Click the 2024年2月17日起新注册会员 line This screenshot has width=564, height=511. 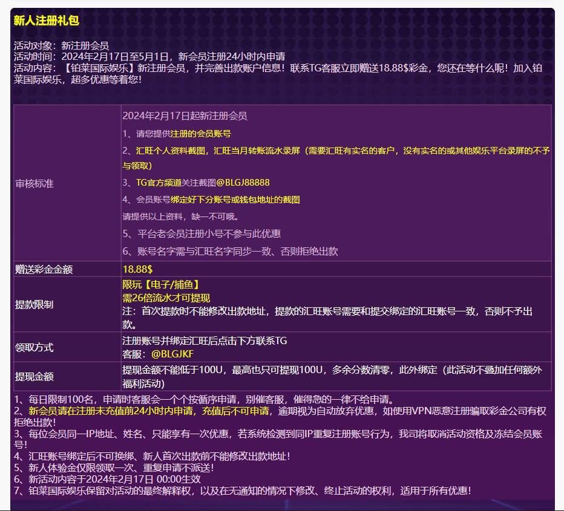coord(185,116)
